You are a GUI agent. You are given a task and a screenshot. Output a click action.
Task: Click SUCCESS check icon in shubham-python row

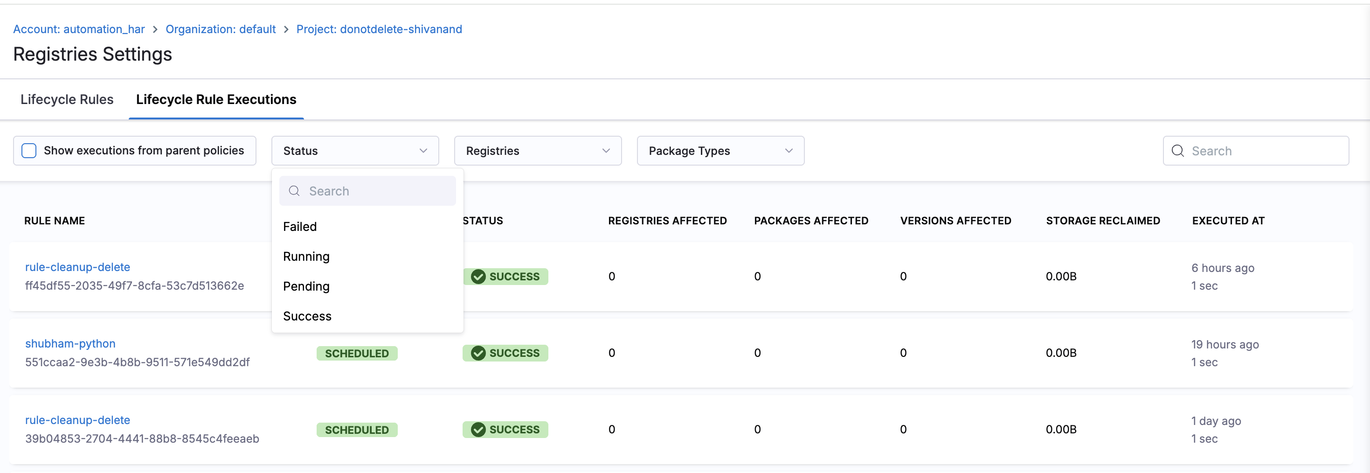click(478, 353)
